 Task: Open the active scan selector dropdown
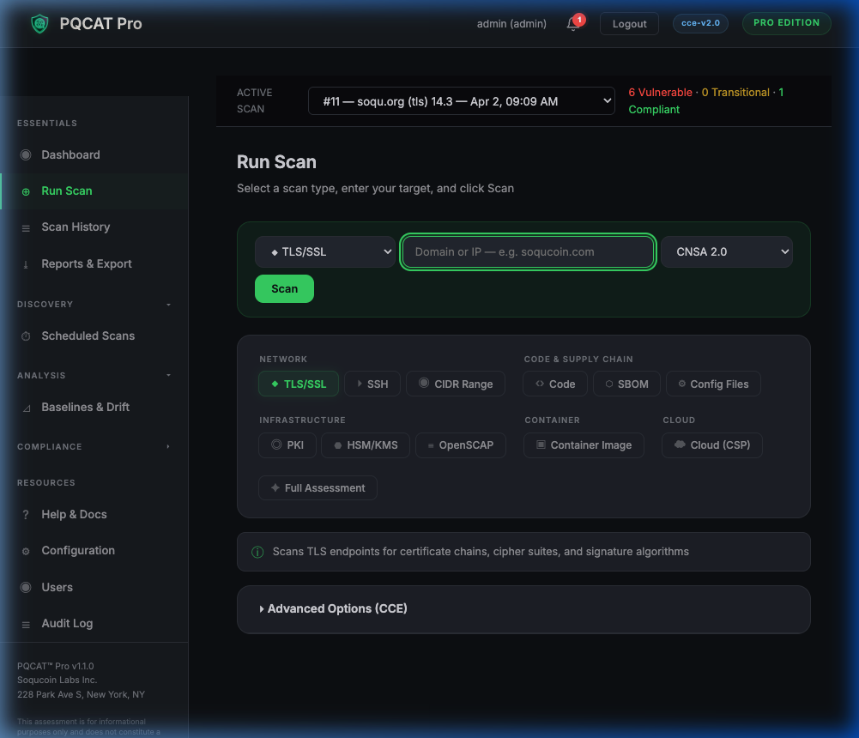461,100
